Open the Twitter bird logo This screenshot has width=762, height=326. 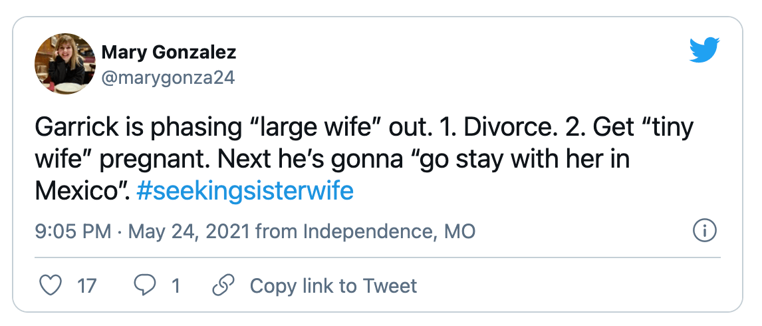[x=704, y=50]
